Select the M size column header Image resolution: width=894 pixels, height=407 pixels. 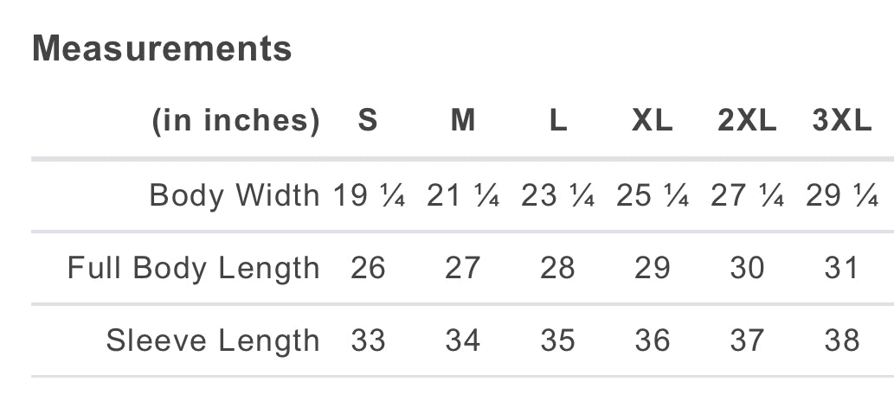[x=463, y=121]
